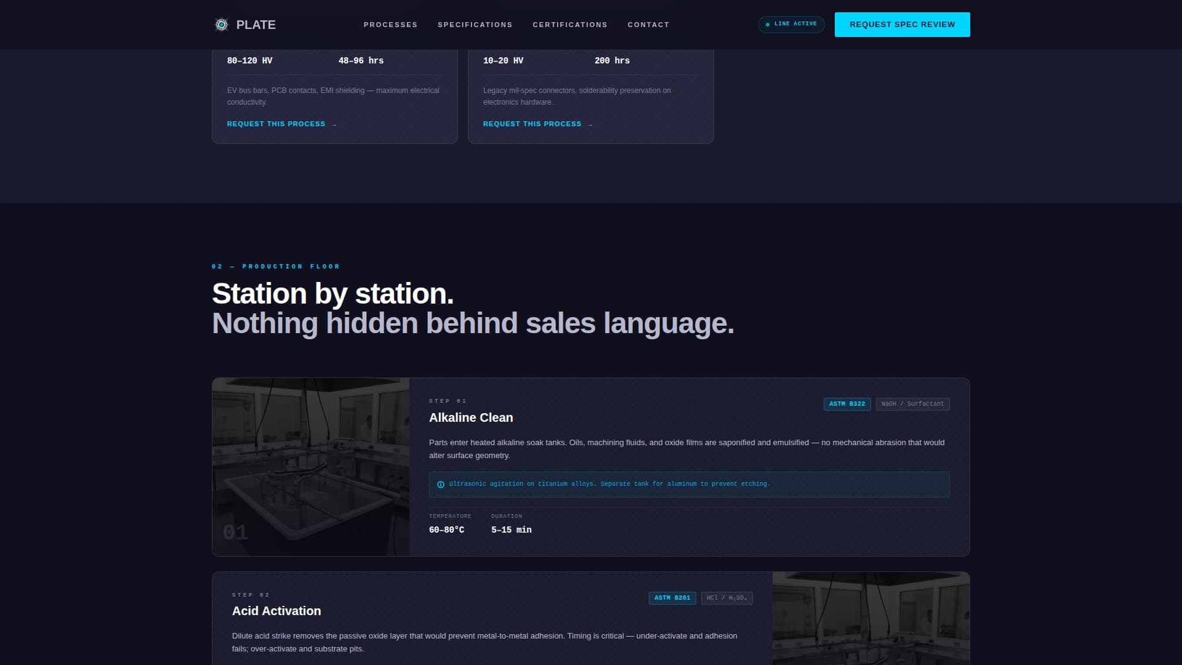Open the Certifications nav link
1182x665 pixels.
click(569, 25)
